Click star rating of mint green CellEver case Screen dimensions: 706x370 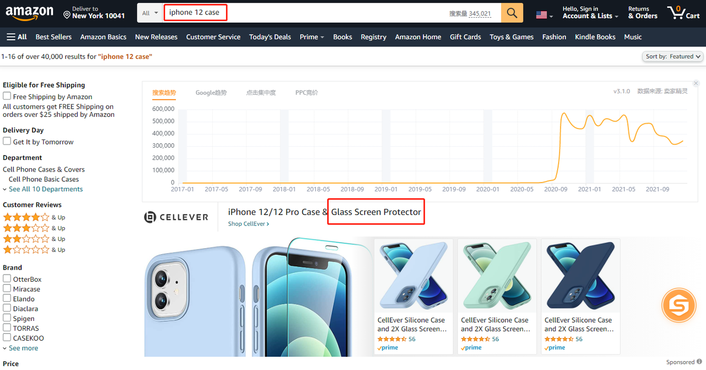pos(475,339)
